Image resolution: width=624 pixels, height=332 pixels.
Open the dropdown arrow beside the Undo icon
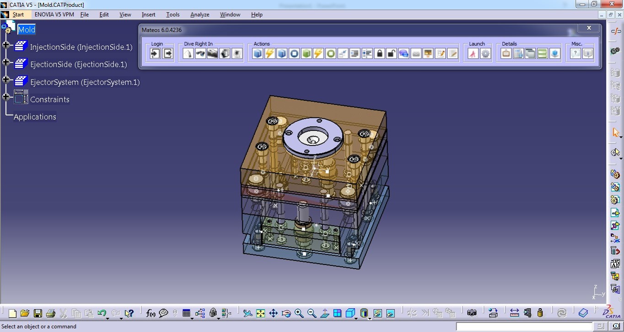[108, 317]
